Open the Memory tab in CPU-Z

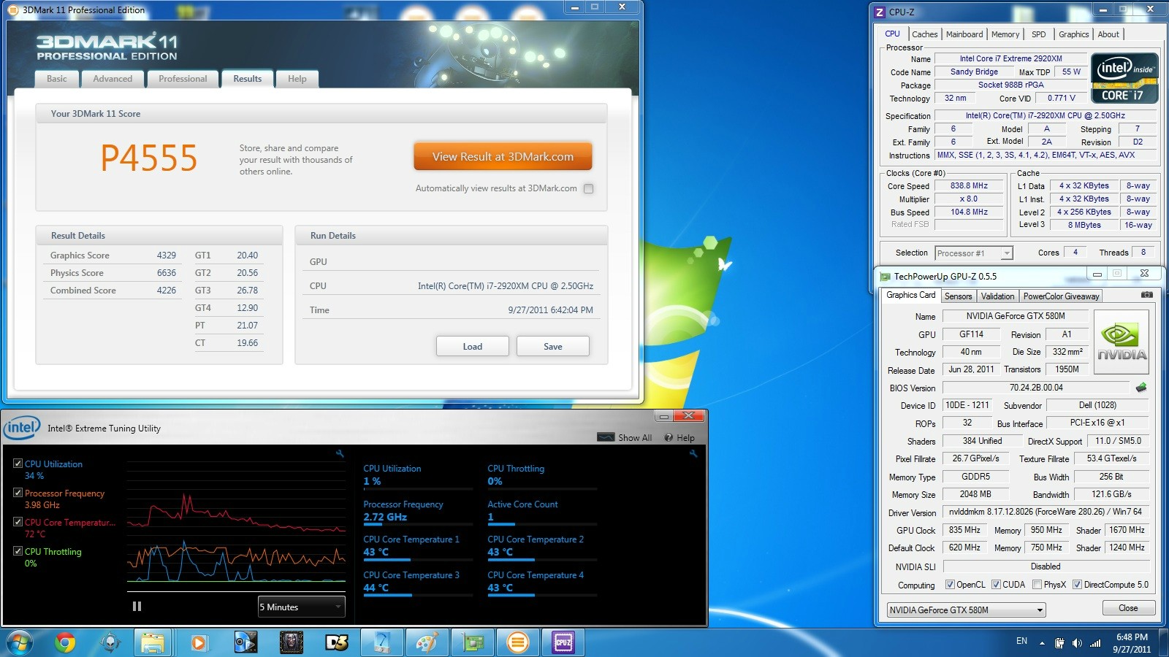pos(1005,34)
